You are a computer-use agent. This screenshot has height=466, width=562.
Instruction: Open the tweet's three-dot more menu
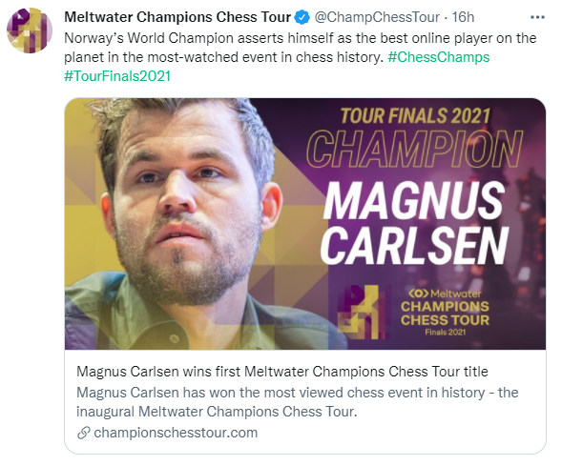click(537, 17)
